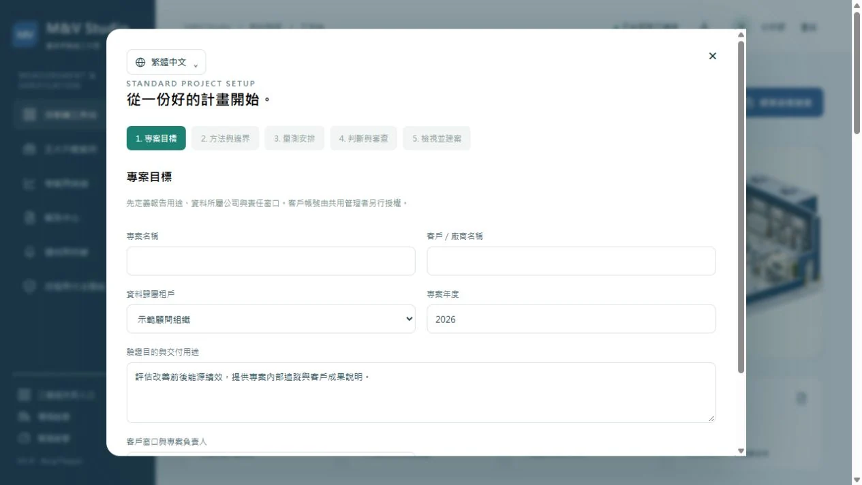Go to step tab 2. 方法與邊界
This screenshot has height=485, width=862.
[226, 138]
